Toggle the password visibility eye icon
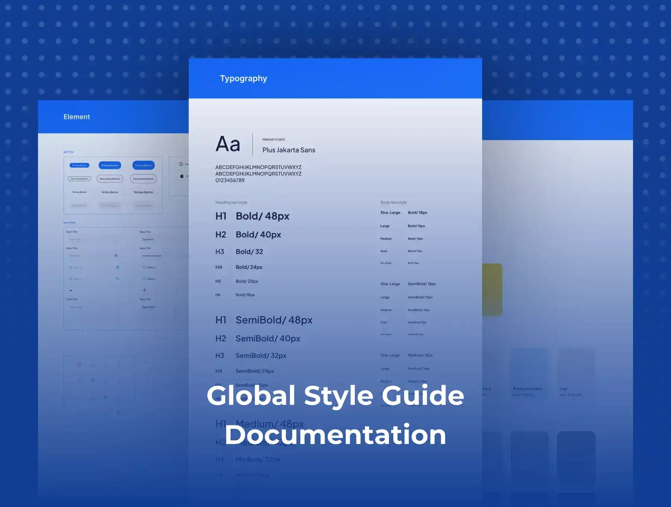 click(116, 256)
